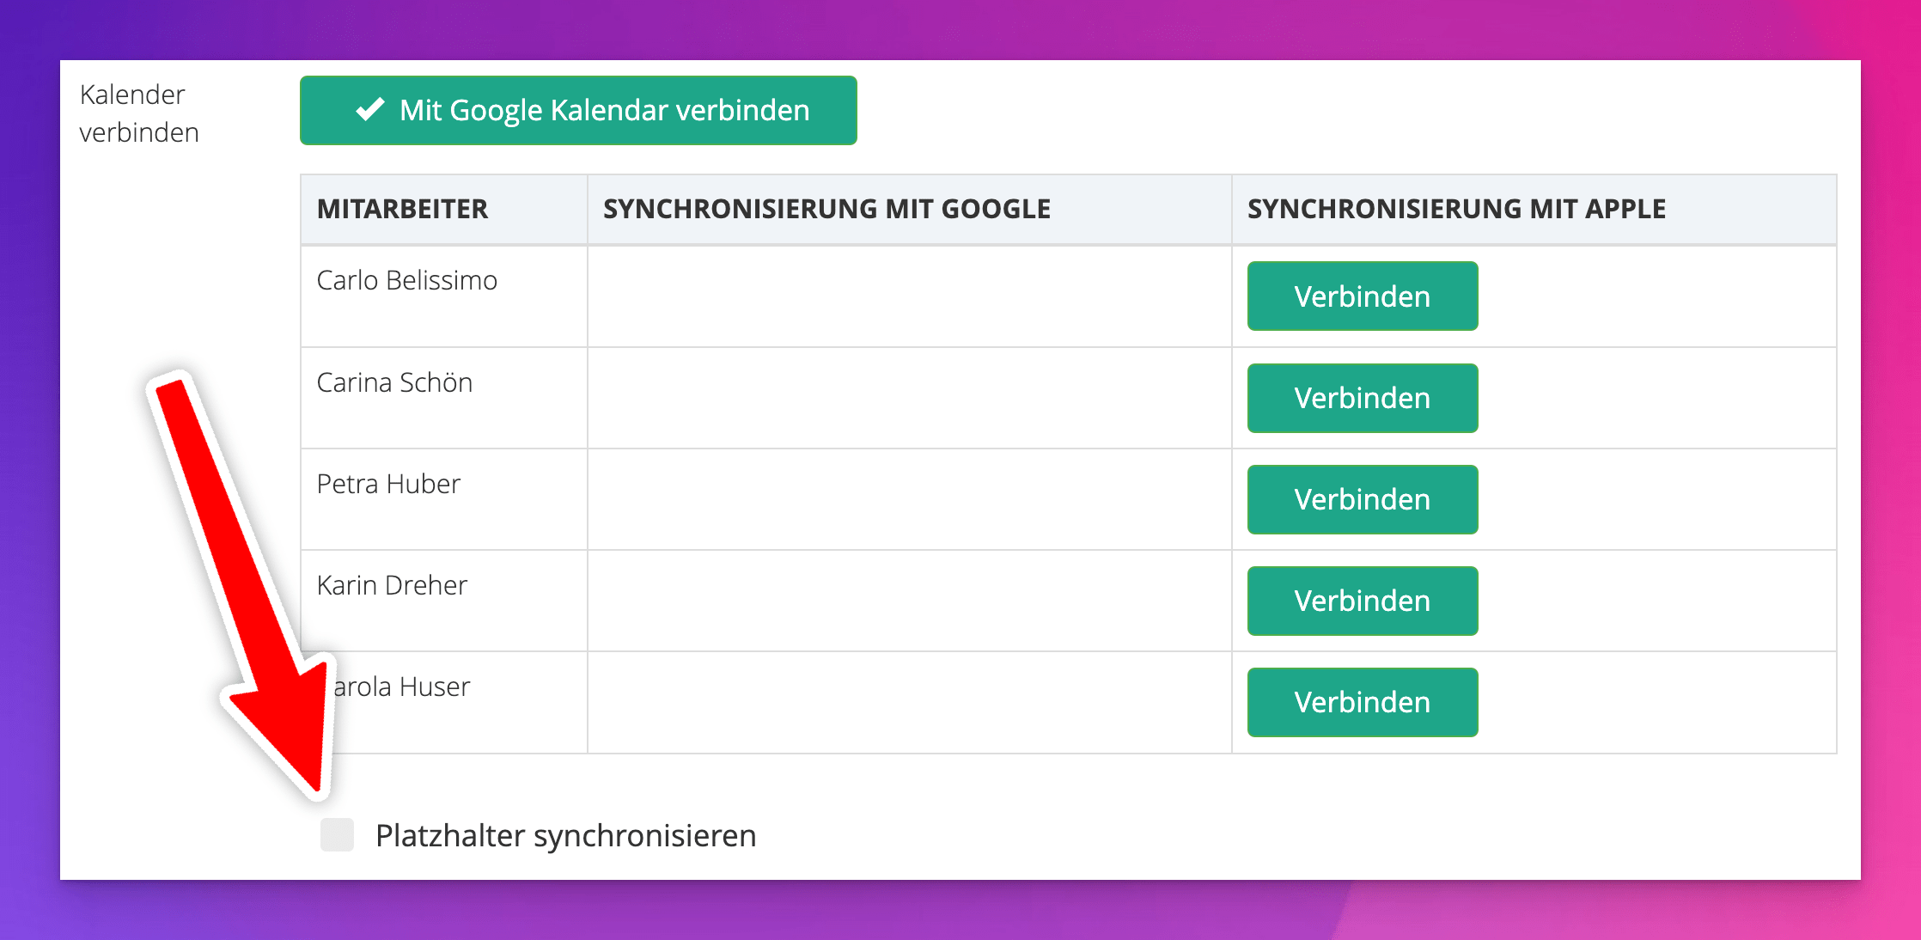
Task: Click the Huser employee name in the last row
Action: pyautogui.click(x=402, y=687)
